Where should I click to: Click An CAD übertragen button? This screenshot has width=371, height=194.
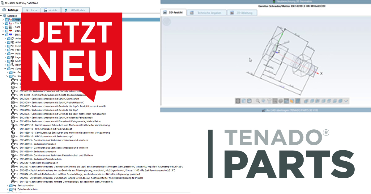(265, 110)
